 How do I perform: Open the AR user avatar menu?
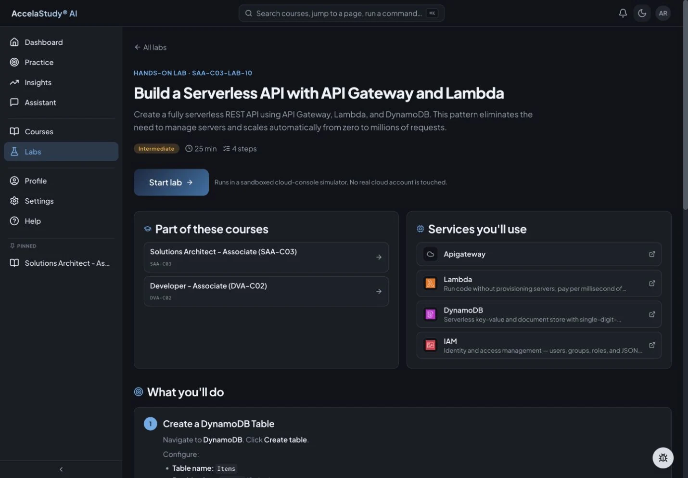coord(663,13)
